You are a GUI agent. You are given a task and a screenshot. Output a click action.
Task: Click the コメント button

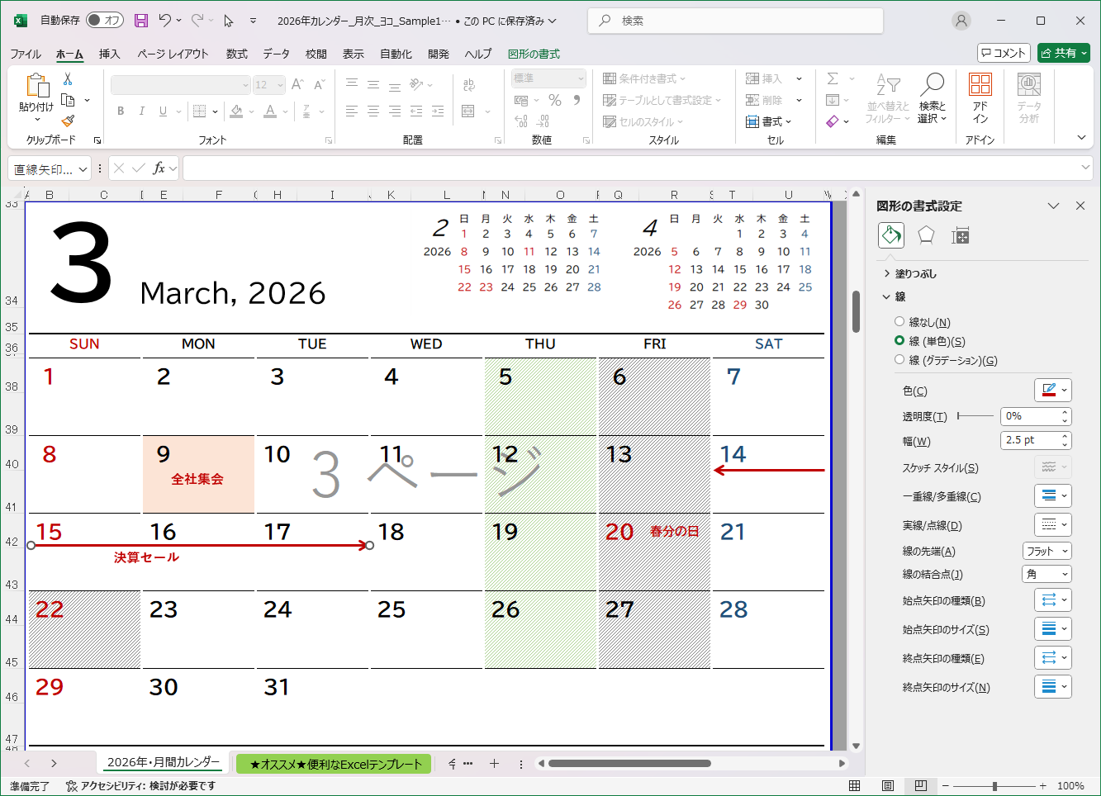[1004, 52]
